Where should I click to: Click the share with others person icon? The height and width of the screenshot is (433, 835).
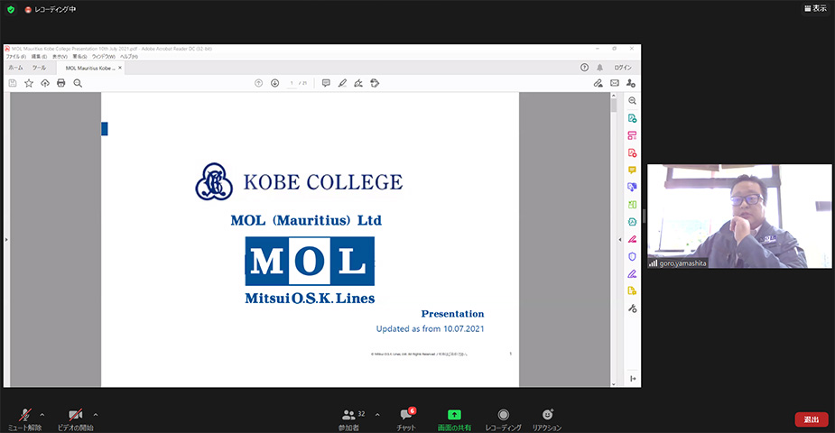tap(631, 83)
